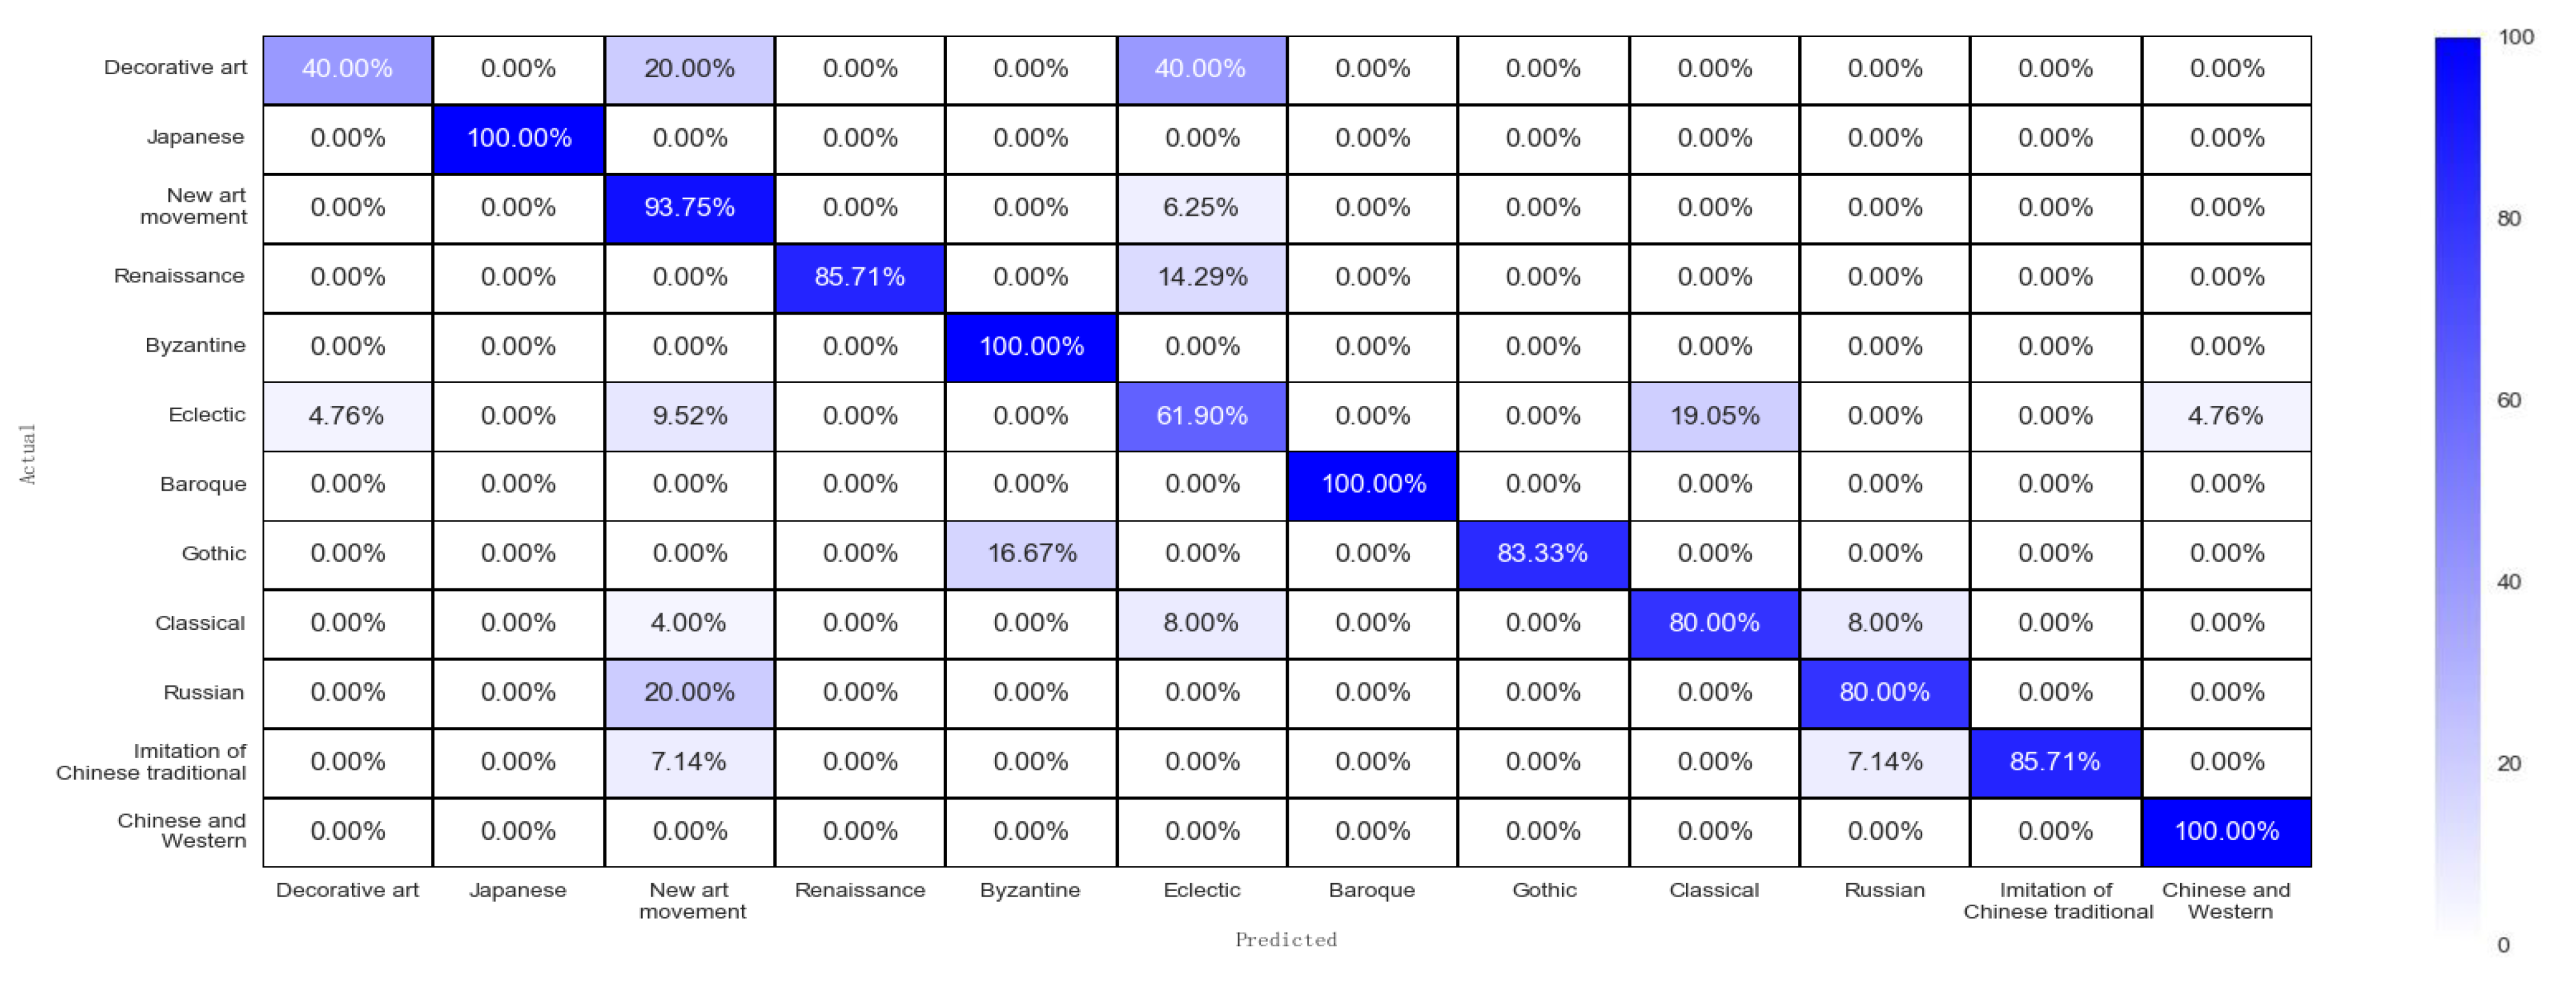Screen dimensions: 2576x984
Task: Click the 100.00% cell in Baroque row
Action: 1372,484
